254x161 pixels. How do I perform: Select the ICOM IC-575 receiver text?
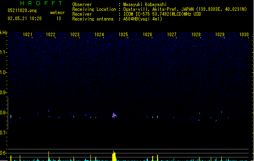click(x=162, y=14)
